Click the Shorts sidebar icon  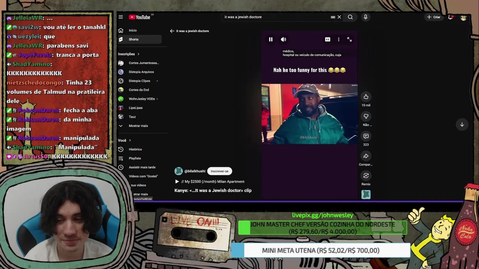(121, 39)
